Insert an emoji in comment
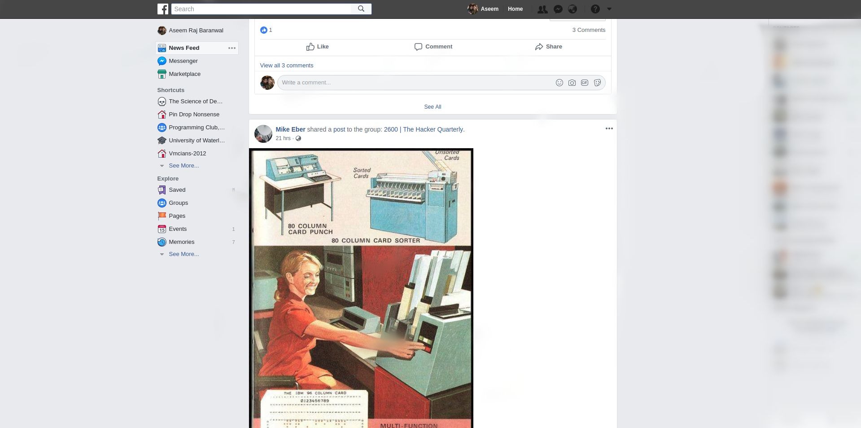 coord(559,83)
